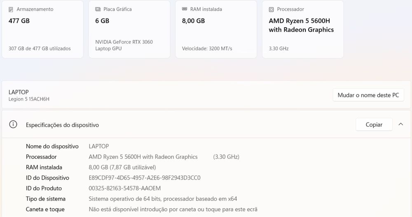Select the 6 GB graphics card value
The width and height of the screenshot is (412, 217).
[x=102, y=21]
